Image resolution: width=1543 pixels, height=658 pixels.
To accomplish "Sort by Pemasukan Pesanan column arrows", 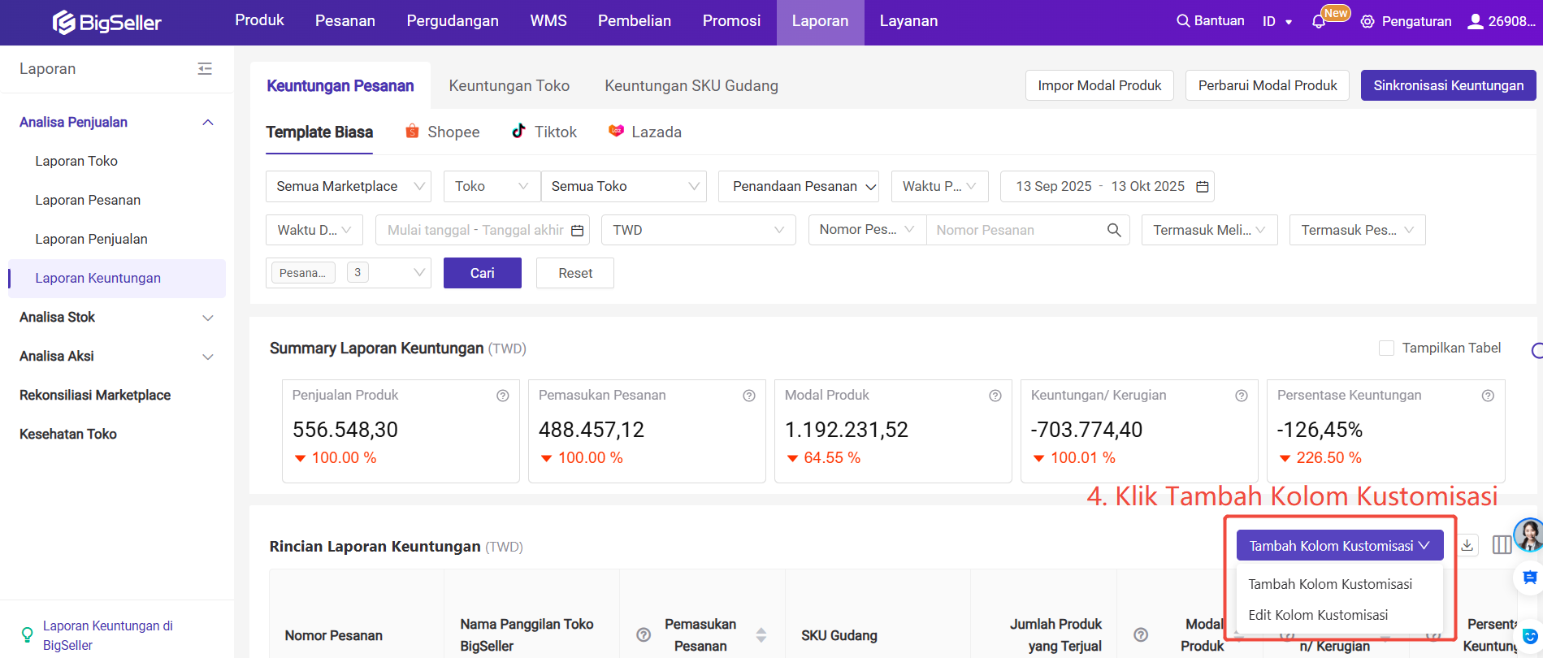I will [761, 635].
